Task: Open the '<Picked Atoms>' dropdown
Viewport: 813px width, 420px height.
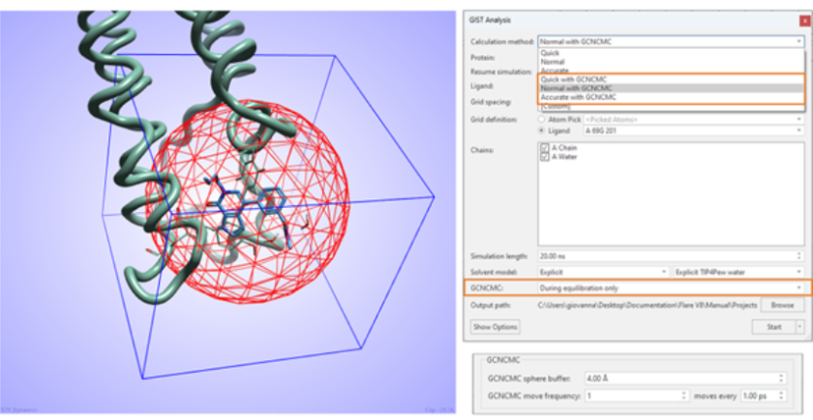Action: pyautogui.click(x=694, y=119)
